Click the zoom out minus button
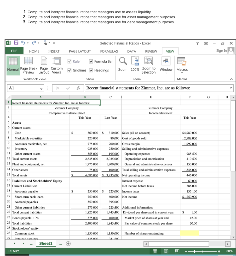This screenshot has width=236, height=256. tap(186, 251)
